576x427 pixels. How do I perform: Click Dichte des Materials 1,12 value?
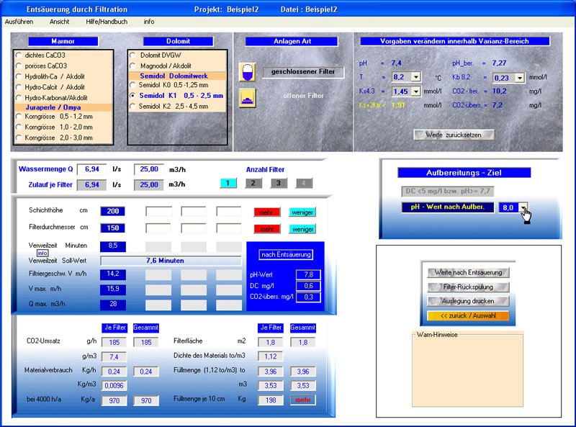(x=271, y=356)
